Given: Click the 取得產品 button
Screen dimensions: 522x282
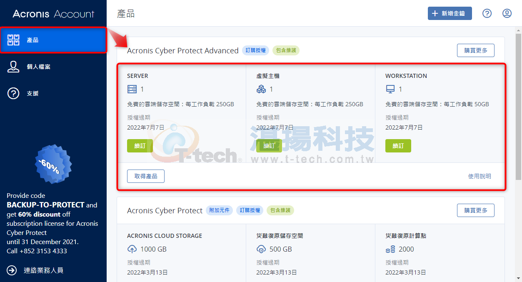Looking at the screenshot, I should click(x=146, y=176).
